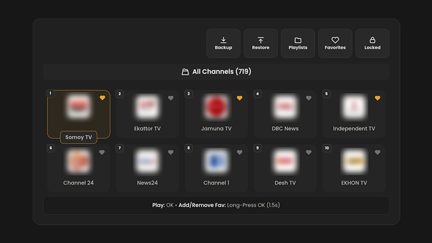
Task: Open the Playlists folder
Action: pos(298,43)
